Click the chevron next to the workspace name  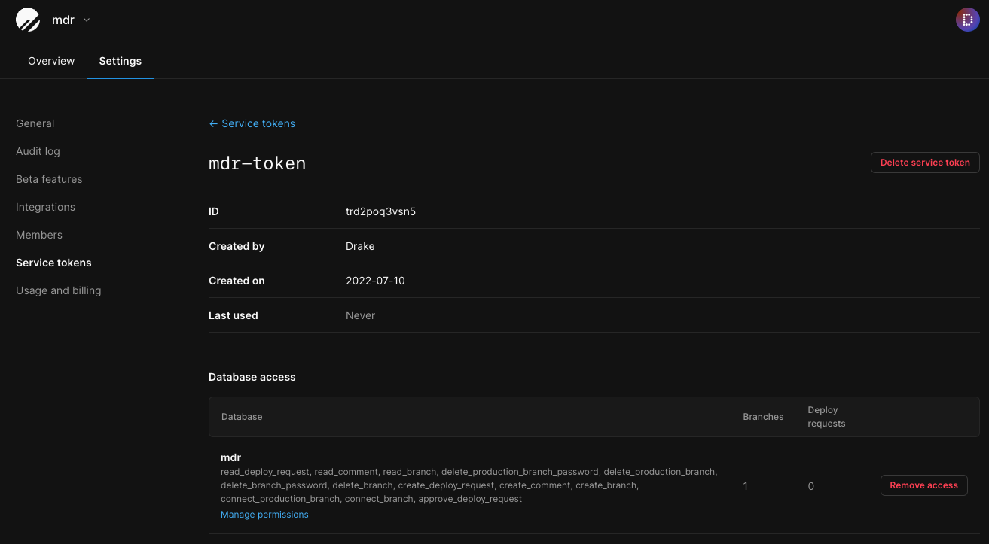coord(85,20)
